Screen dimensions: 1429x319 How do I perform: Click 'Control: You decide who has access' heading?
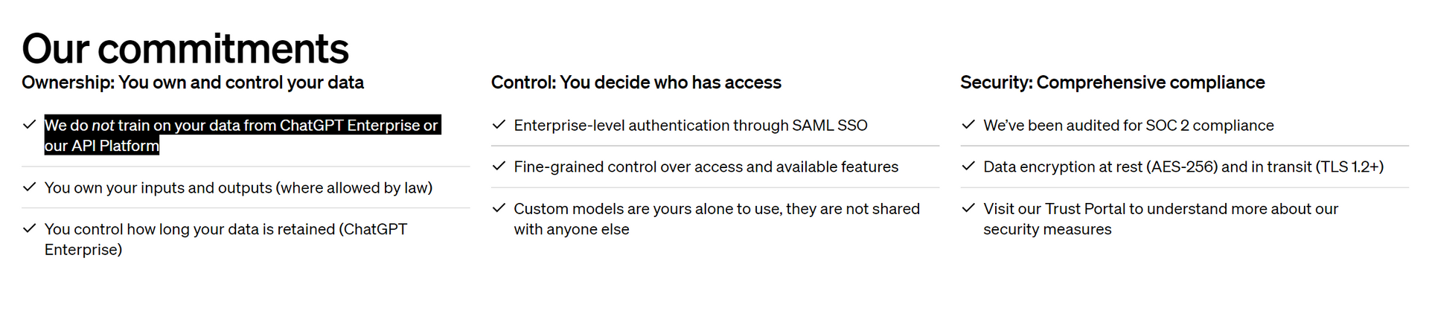636,83
